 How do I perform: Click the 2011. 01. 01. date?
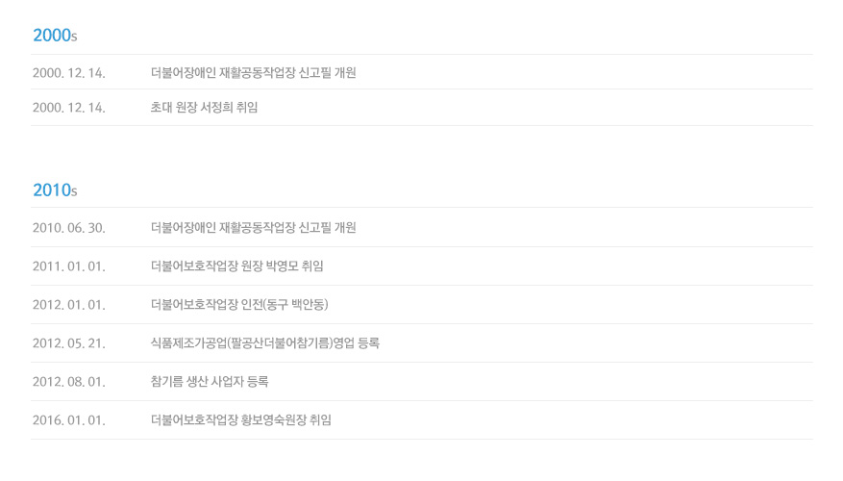(x=68, y=266)
